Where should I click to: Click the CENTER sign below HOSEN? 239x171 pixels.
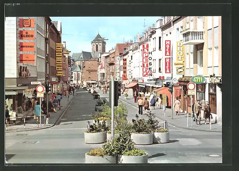click(x=151, y=80)
